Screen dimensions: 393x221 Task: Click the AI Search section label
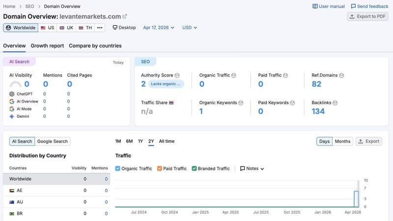(x=19, y=62)
